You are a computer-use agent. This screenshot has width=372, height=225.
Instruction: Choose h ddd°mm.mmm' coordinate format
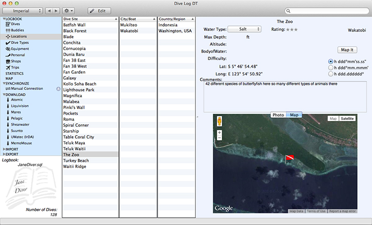tap(331, 68)
